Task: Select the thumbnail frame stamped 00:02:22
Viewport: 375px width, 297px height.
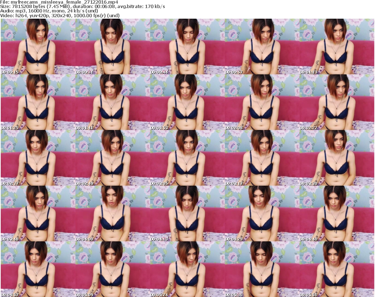Action: [x=337, y=102]
